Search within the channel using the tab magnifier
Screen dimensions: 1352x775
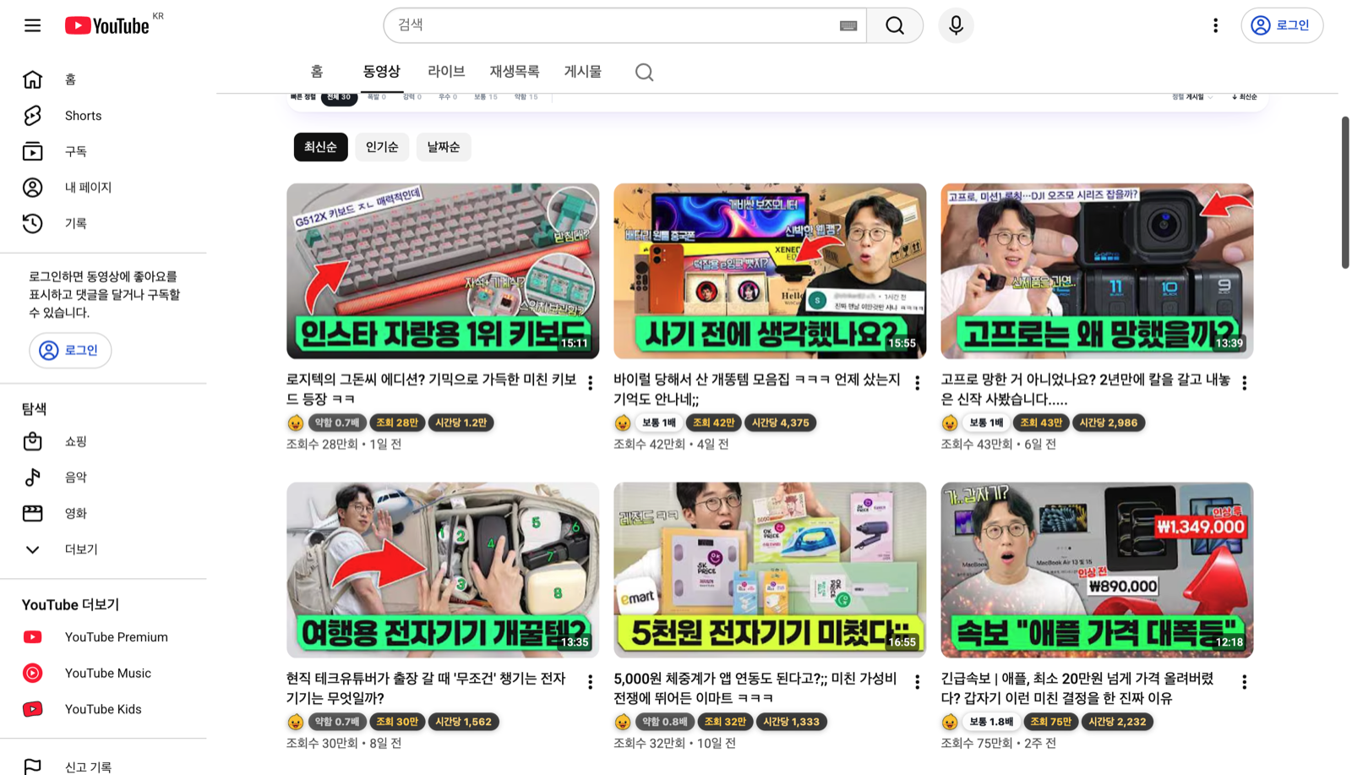click(644, 72)
